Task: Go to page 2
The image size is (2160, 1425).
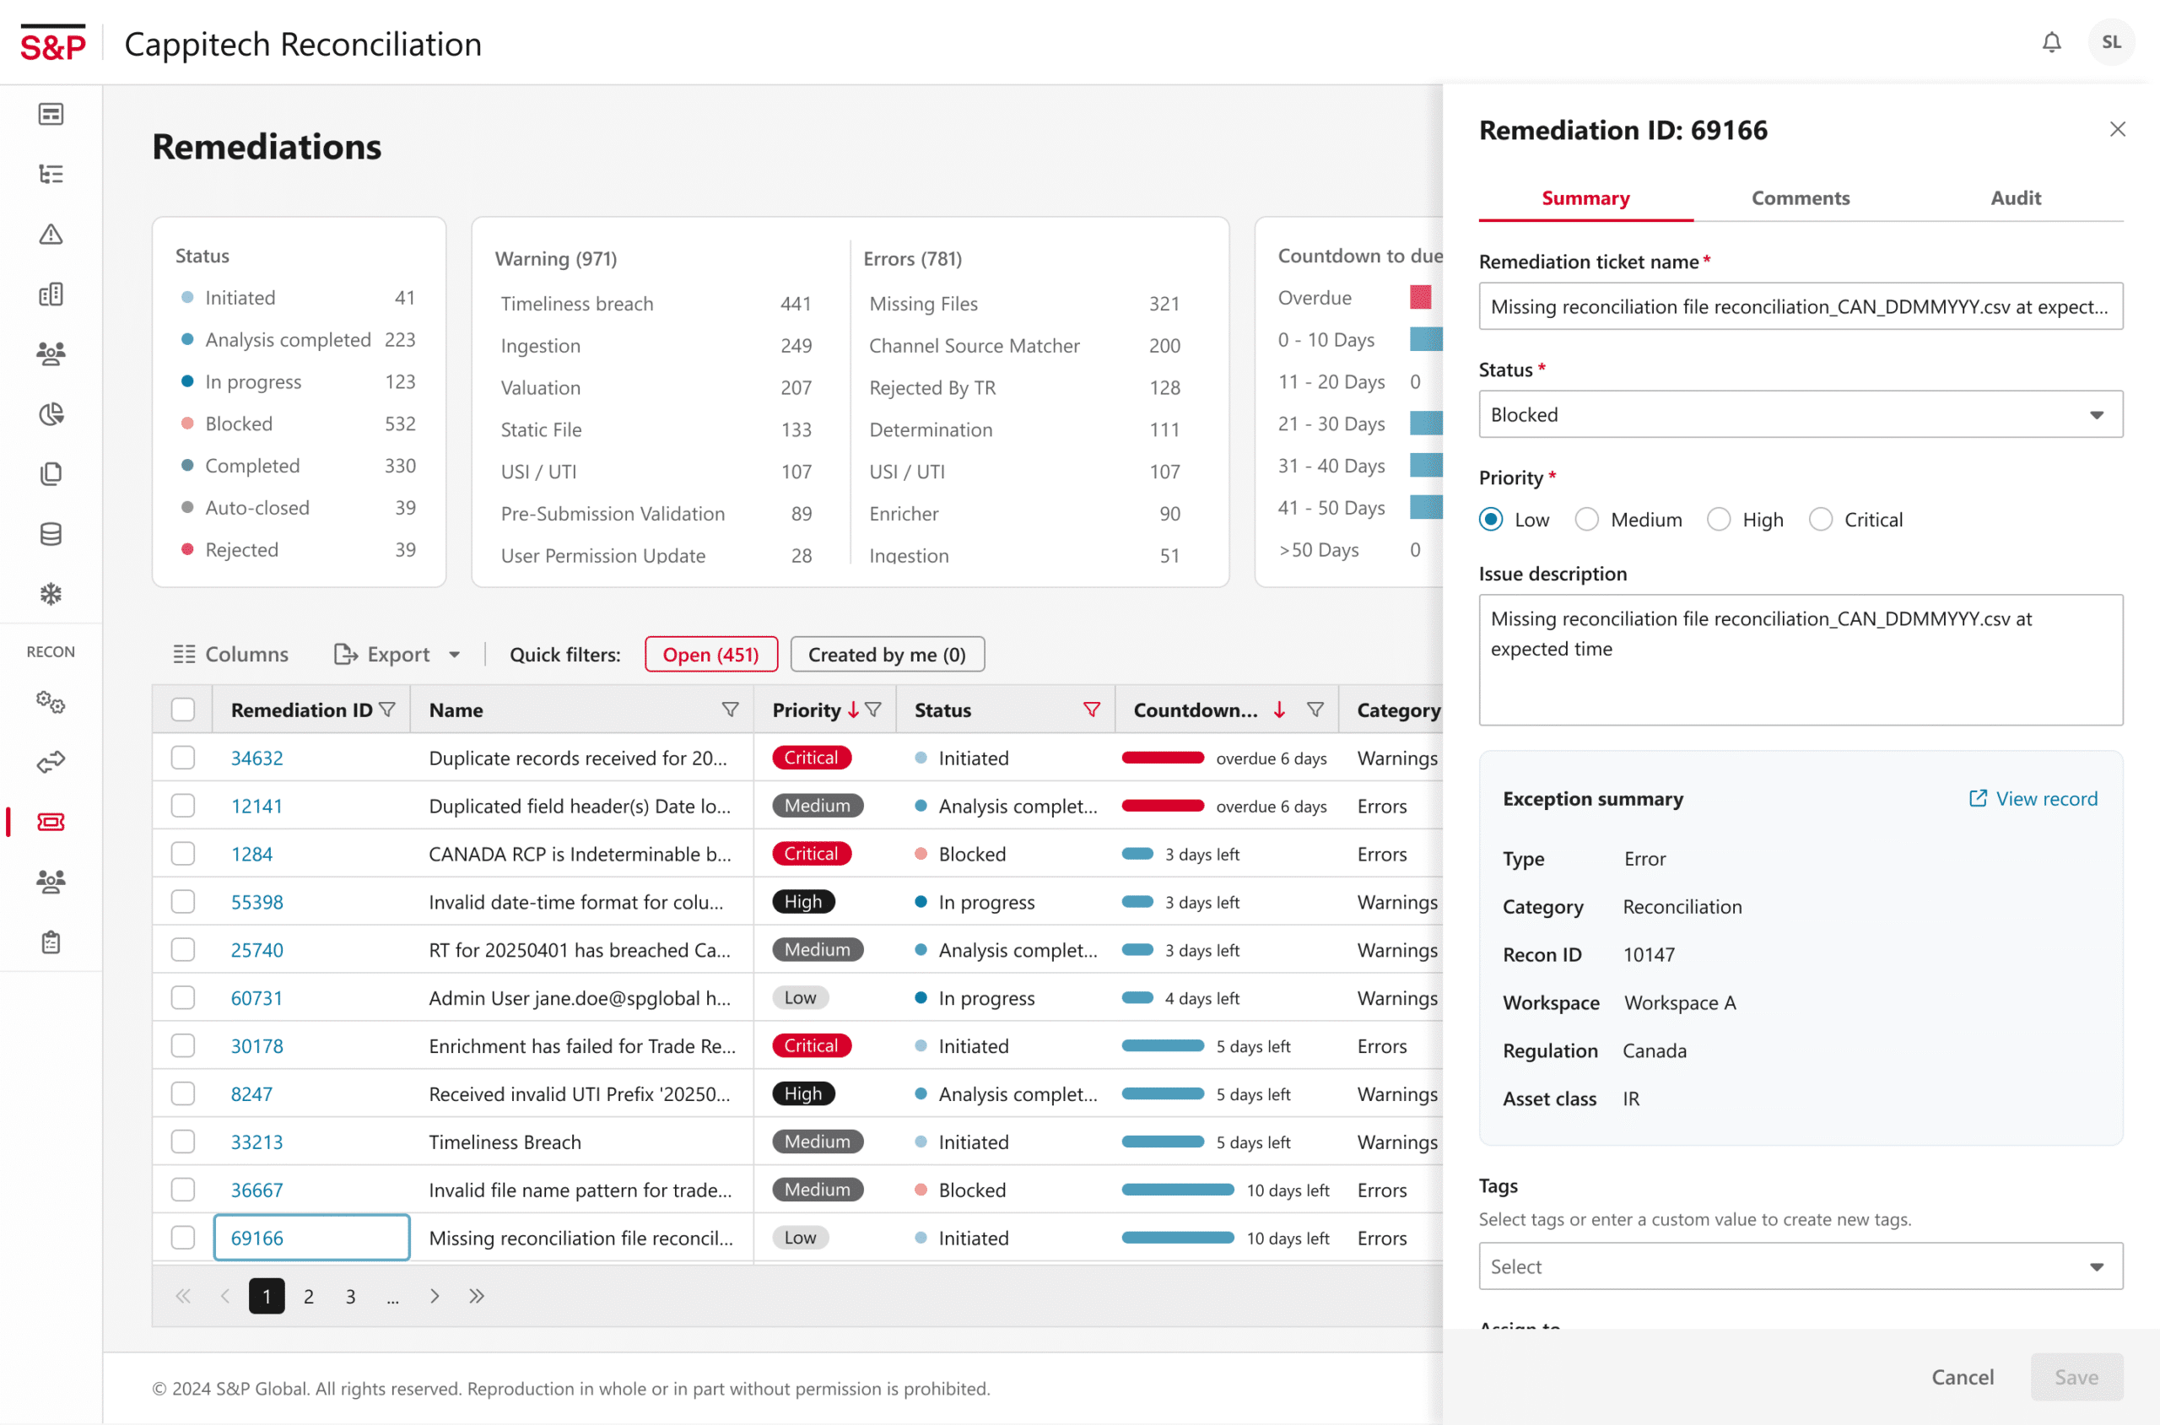Action: (x=308, y=1296)
